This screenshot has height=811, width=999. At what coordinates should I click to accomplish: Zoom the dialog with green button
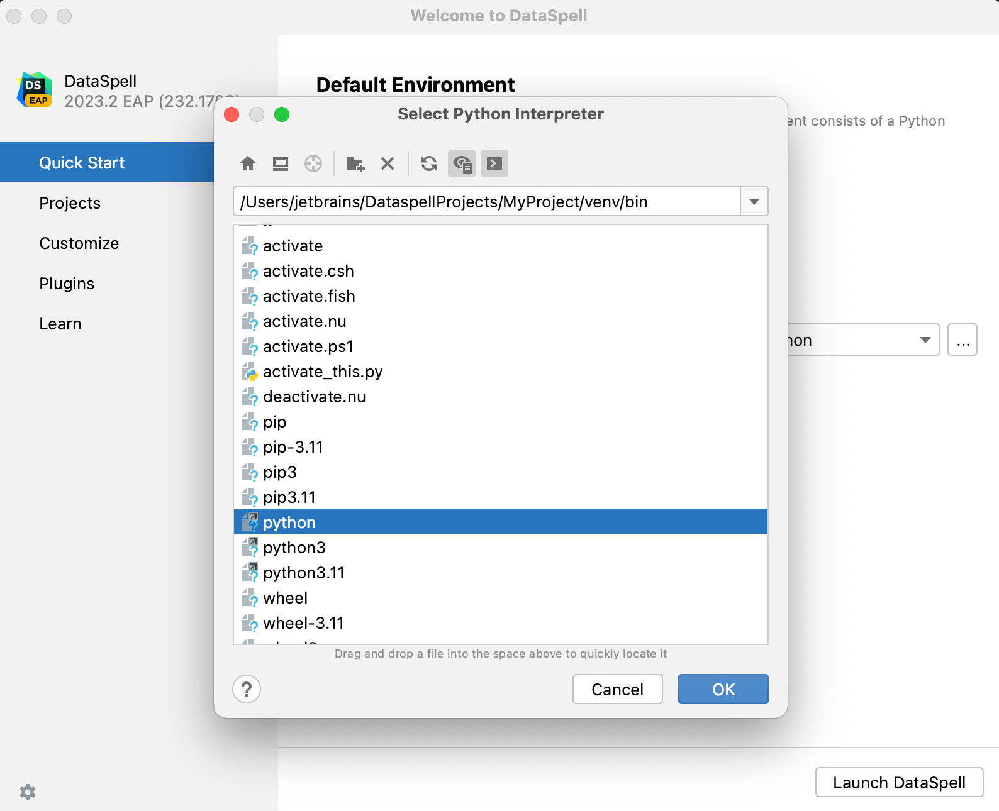(282, 114)
